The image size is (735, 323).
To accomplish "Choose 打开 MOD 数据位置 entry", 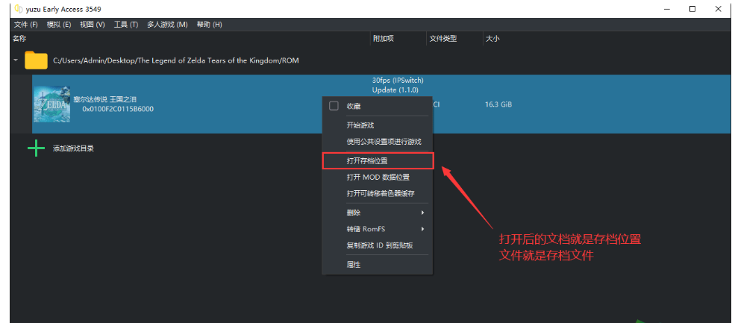I will [378, 178].
